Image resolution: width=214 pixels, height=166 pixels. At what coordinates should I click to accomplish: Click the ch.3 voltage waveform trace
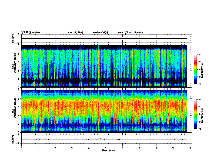point(104,139)
